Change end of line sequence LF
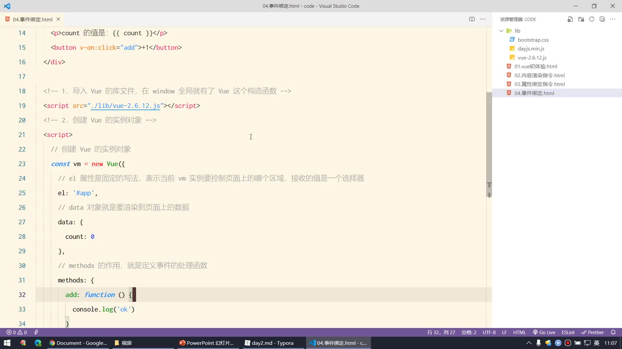The height and width of the screenshot is (349, 622). click(x=504, y=332)
